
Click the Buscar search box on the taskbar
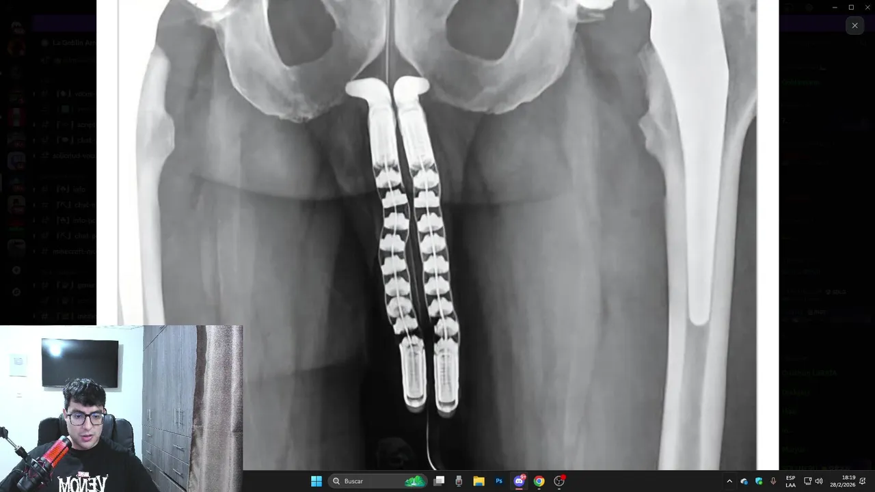[377, 481]
